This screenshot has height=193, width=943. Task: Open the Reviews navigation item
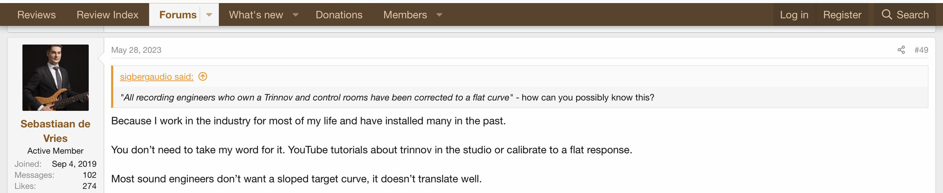coord(37,15)
